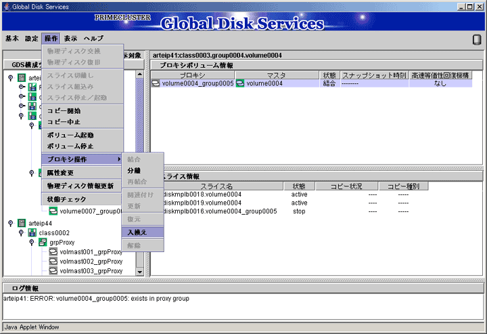Select 入換え in proxy submenu
This screenshot has width=487, height=334.
(143, 232)
